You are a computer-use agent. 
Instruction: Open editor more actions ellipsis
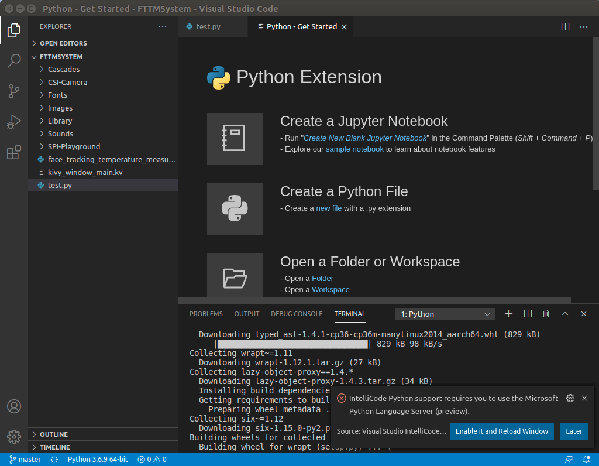pyautogui.click(x=584, y=26)
